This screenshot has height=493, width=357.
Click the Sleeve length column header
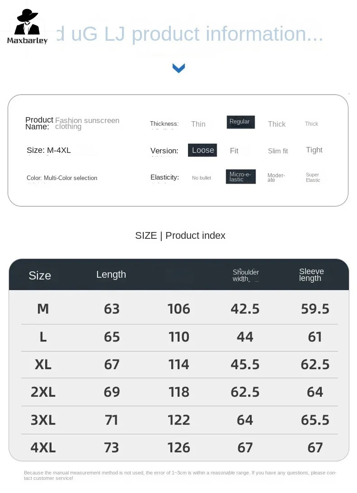[311, 275]
